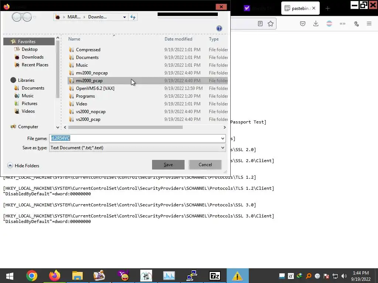The image size is (378, 283).
Task: Click the File name input field
Action: click(134, 138)
